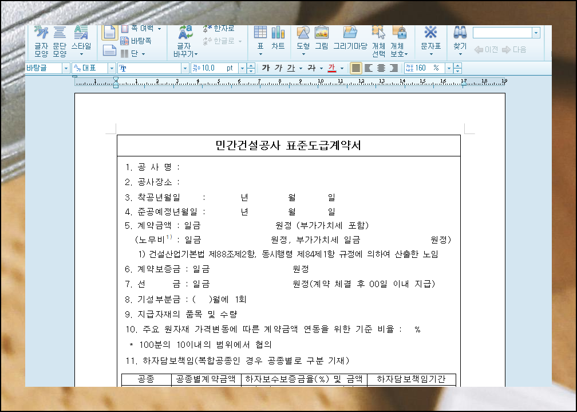
Task: Expand the 10.0 pt font size dropdown
Action: pyautogui.click(x=242, y=69)
